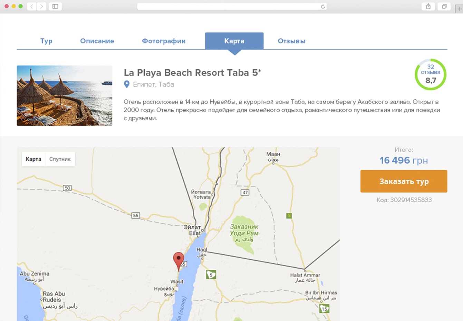This screenshot has width=463, height=321.
Task: Toggle the browser sidebar icon
Action: point(55,6)
